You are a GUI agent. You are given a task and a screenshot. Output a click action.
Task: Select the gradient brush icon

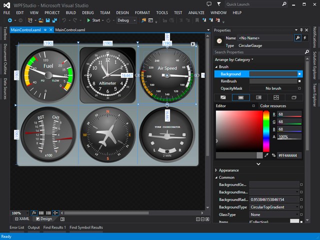(258, 97)
